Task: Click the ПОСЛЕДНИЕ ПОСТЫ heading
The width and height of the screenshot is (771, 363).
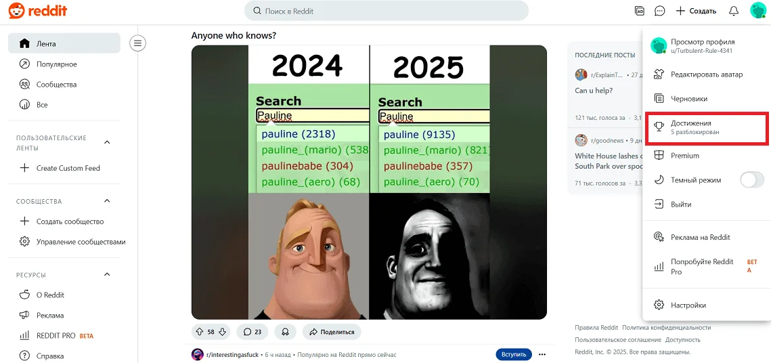Action: pos(604,55)
